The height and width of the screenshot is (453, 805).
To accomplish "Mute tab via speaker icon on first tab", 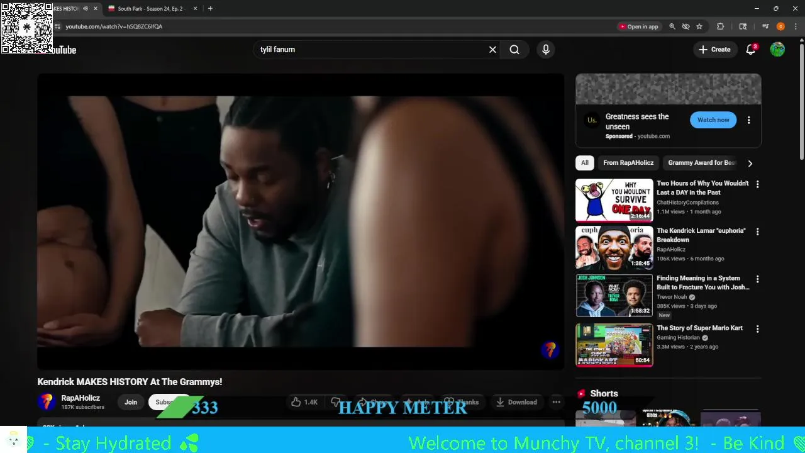I will tap(85, 9).
